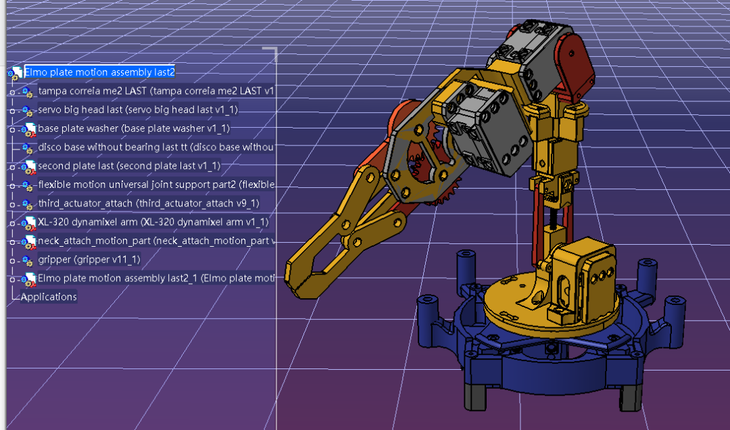Viewport: 730px width, 430px height.
Task: Expand the servo big head last node
Action: (13, 111)
